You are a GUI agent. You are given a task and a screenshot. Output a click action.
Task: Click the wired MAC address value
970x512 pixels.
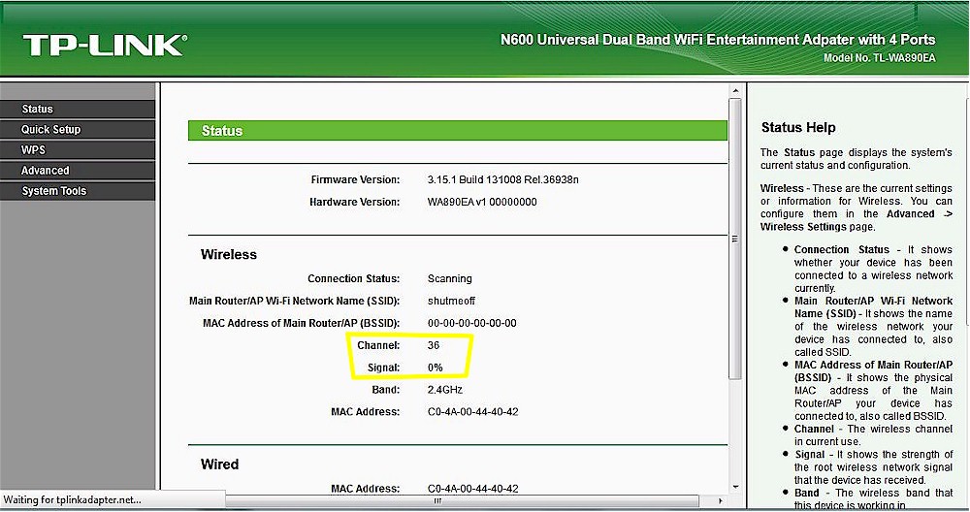click(473, 489)
